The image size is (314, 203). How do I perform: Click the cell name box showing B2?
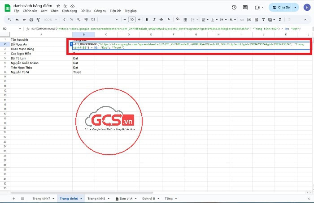point(6,29)
